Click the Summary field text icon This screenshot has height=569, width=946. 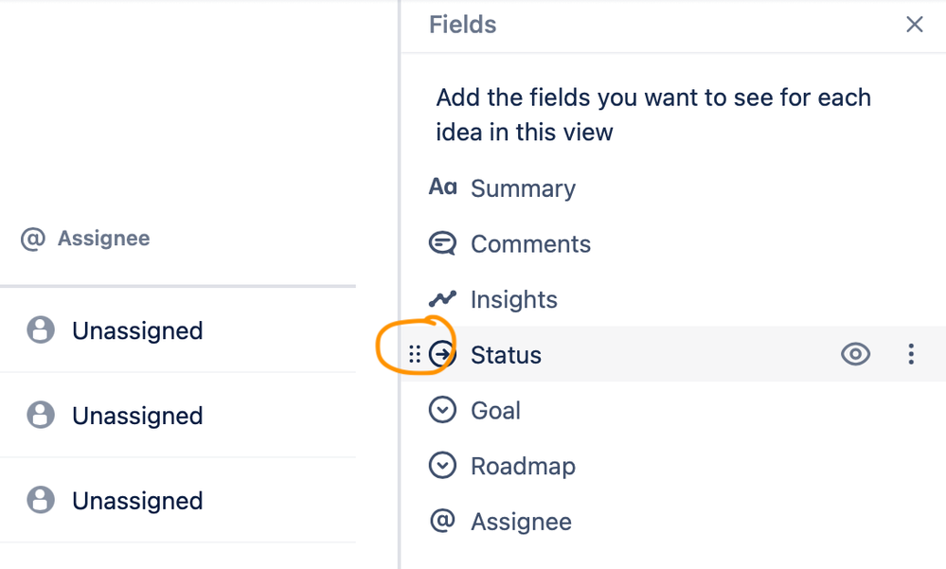(442, 187)
